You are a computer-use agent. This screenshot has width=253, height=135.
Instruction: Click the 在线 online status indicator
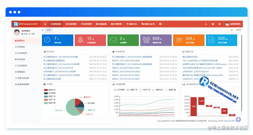click(x=25, y=34)
